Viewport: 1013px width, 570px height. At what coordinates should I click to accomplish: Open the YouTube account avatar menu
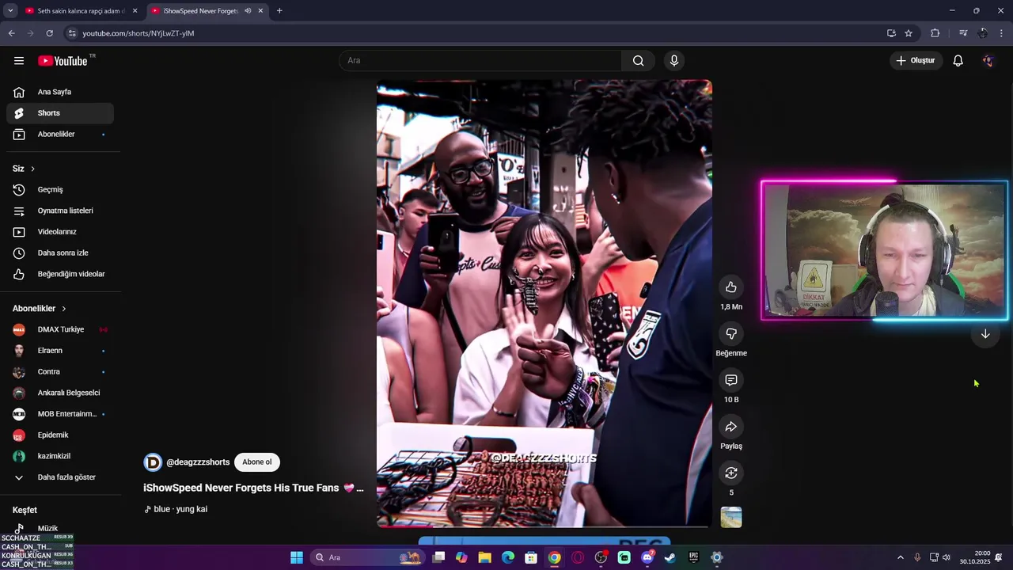pos(988,61)
